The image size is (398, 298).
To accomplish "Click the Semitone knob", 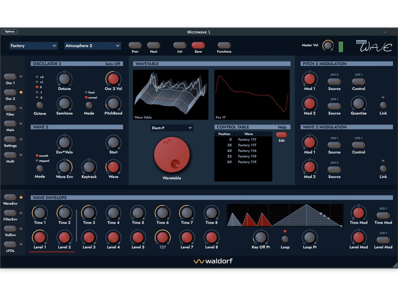I will pos(64,103).
